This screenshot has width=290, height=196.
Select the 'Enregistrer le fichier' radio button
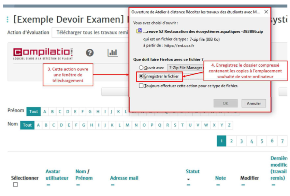click(141, 76)
